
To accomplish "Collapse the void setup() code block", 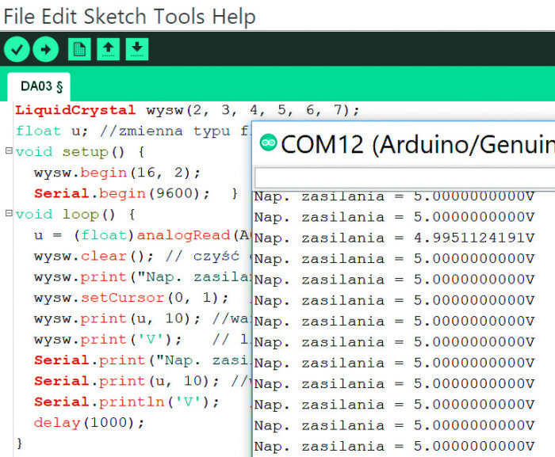I will coord(8,151).
